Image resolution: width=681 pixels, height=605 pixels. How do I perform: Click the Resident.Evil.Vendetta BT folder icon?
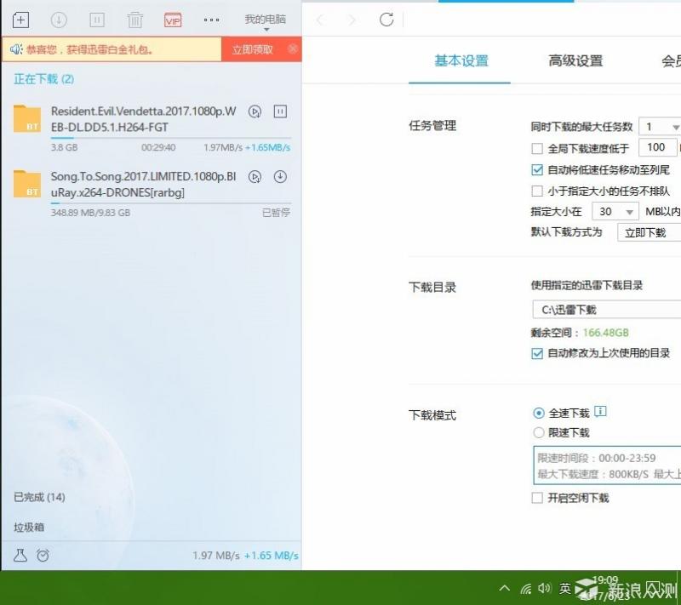tap(27, 118)
